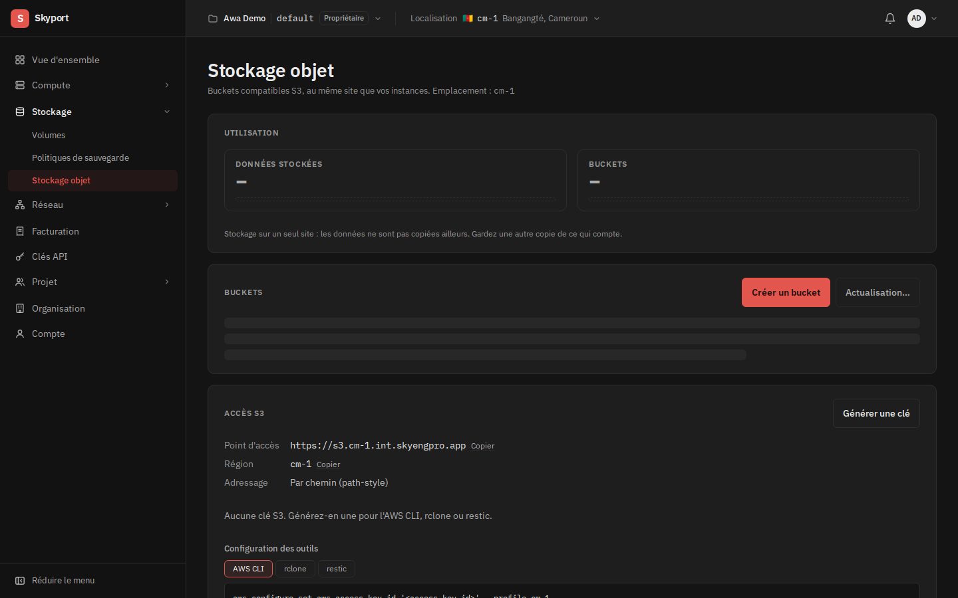Collapse the Stockage submenu chevron

pyautogui.click(x=167, y=112)
